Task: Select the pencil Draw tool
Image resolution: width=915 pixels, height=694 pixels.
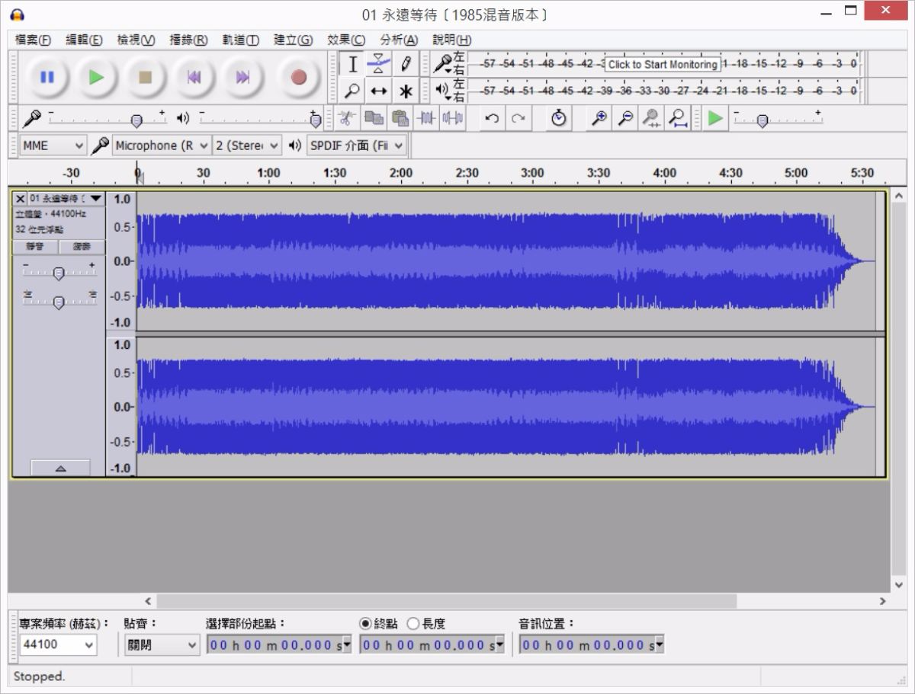Action: (405, 65)
